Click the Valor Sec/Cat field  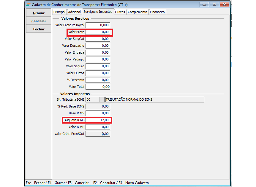(98, 39)
